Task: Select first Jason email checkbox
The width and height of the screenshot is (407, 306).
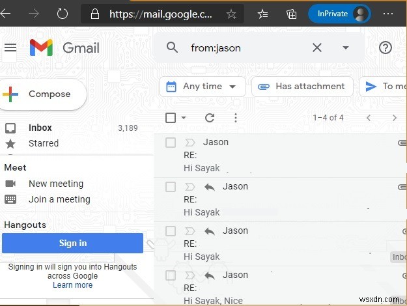Action: tap(171, 143)
